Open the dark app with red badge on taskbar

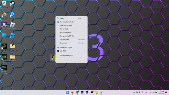coord(92,92)
